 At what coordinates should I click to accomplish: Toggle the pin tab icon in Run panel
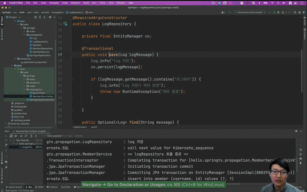6,167
